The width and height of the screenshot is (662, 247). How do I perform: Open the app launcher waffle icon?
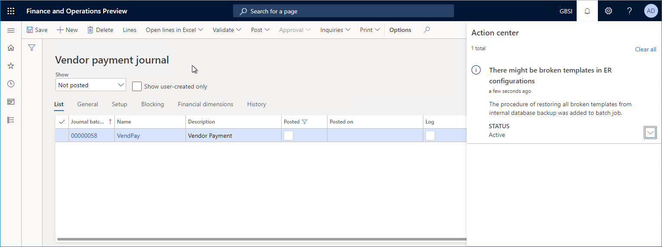click(x=11, y=11)
